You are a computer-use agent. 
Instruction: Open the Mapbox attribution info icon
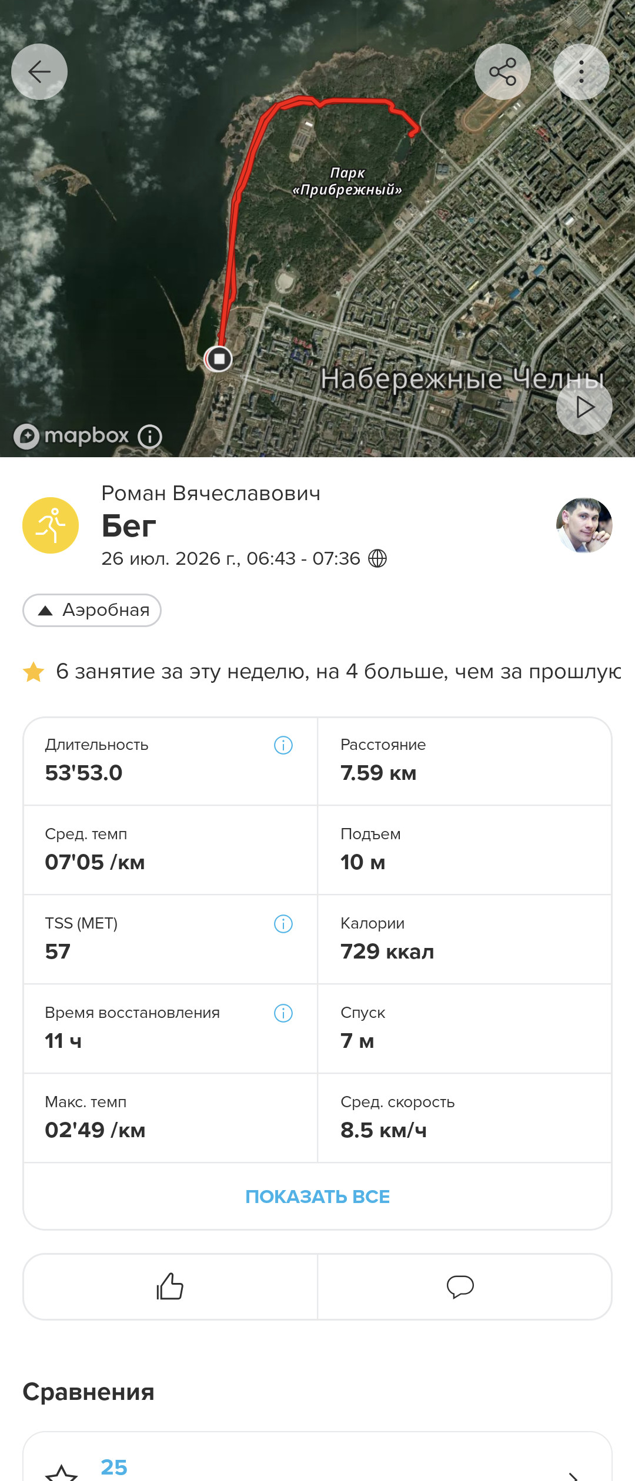pos(150,436)
